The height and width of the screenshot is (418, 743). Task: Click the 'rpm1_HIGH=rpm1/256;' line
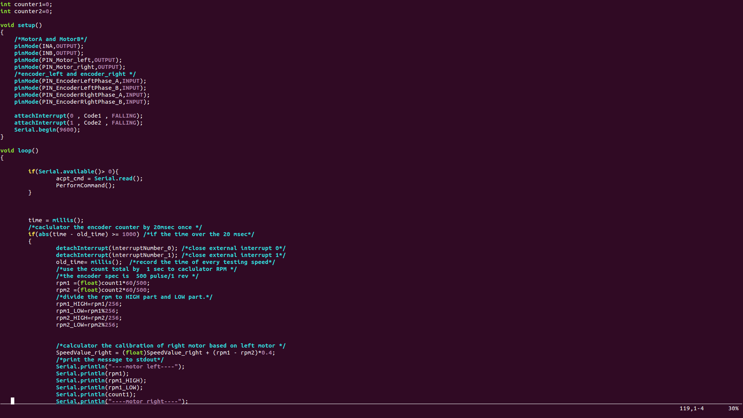[x=89, y=304]
